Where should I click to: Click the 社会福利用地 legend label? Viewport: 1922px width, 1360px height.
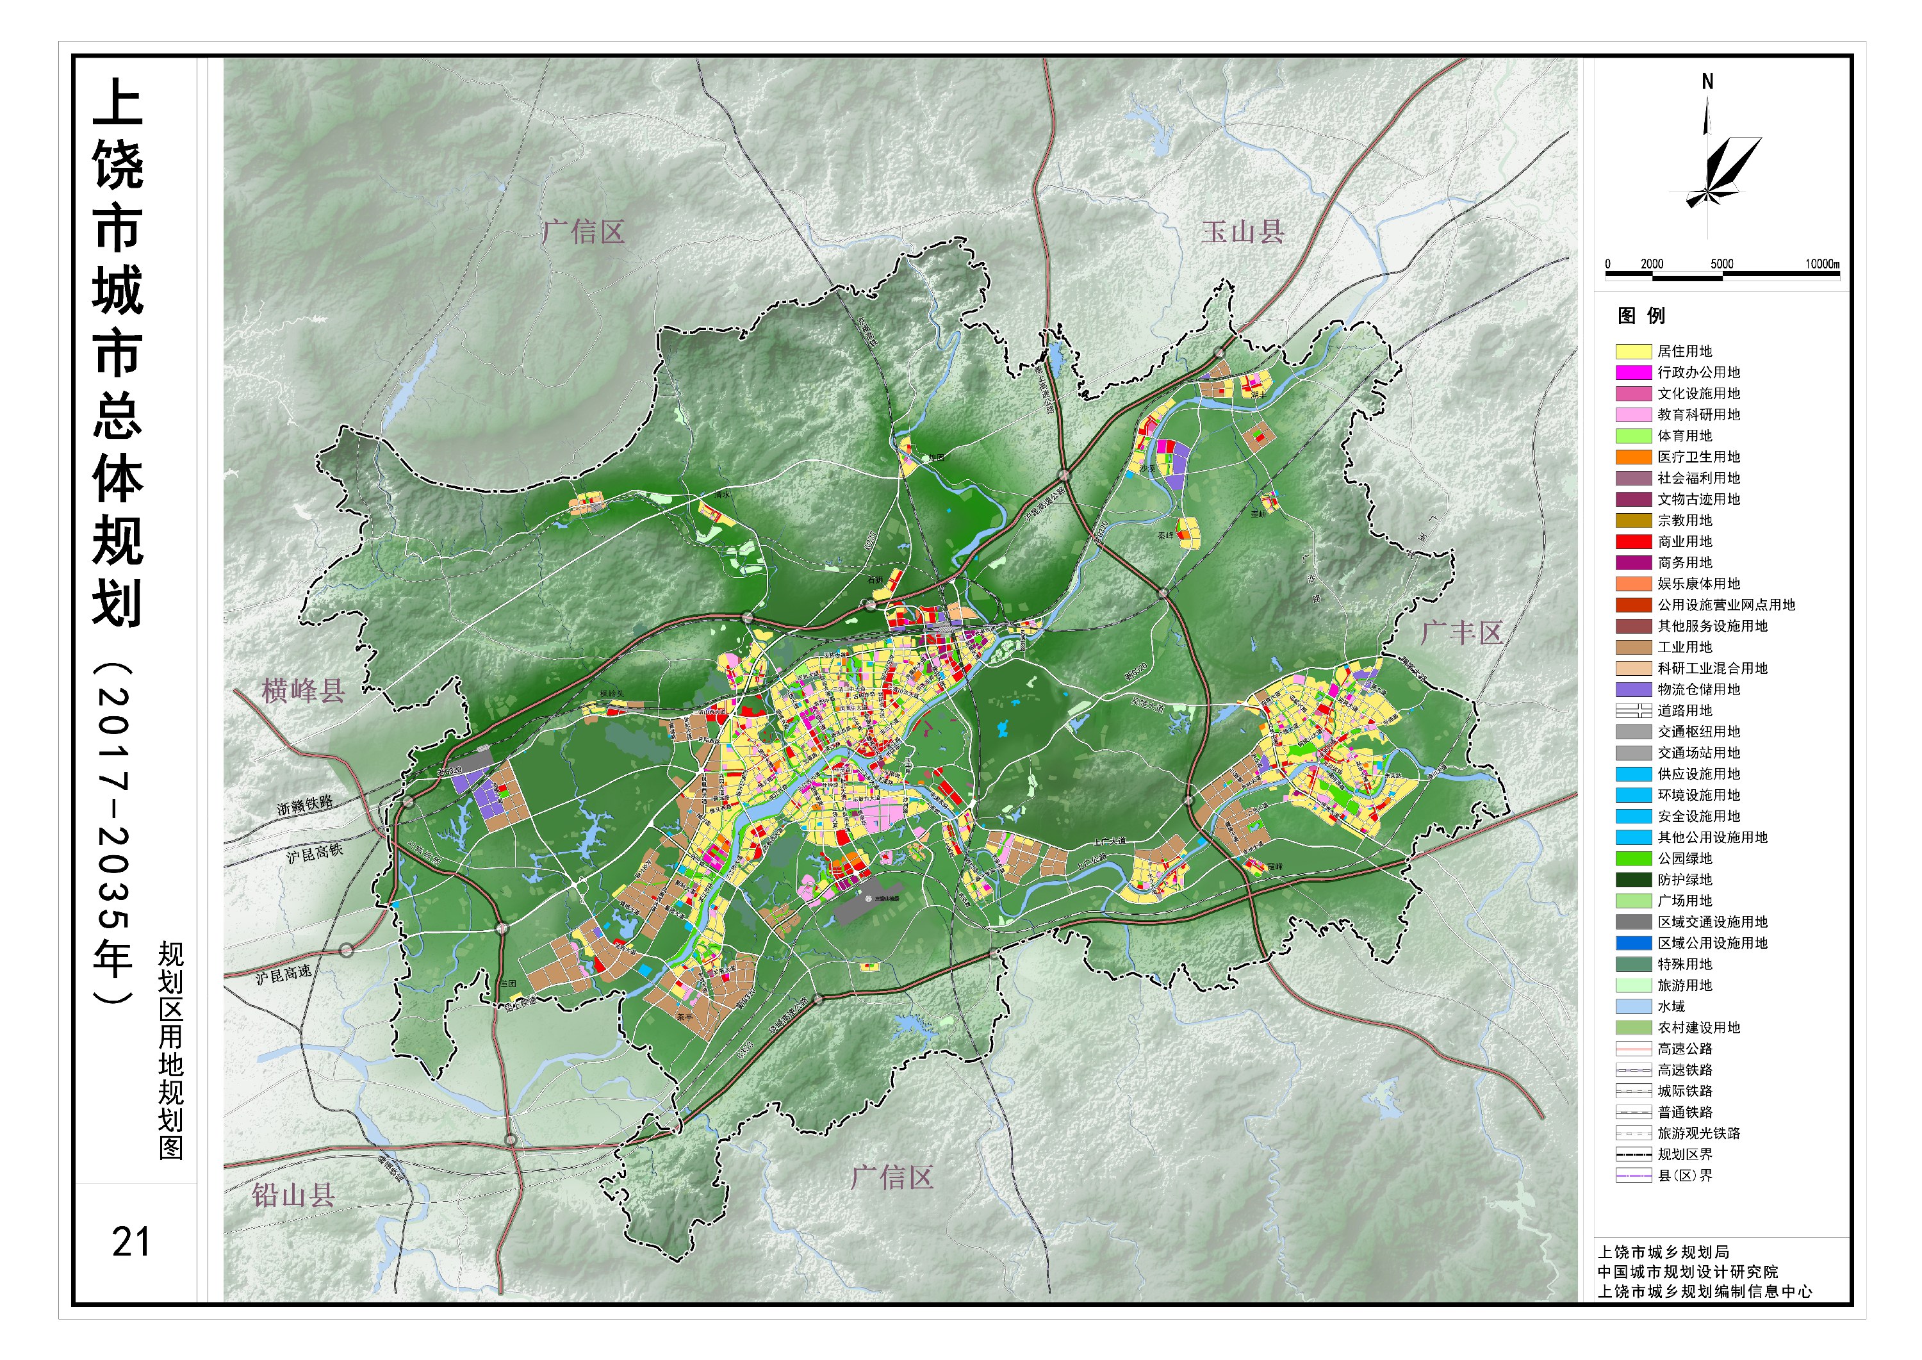[1698, 478]
